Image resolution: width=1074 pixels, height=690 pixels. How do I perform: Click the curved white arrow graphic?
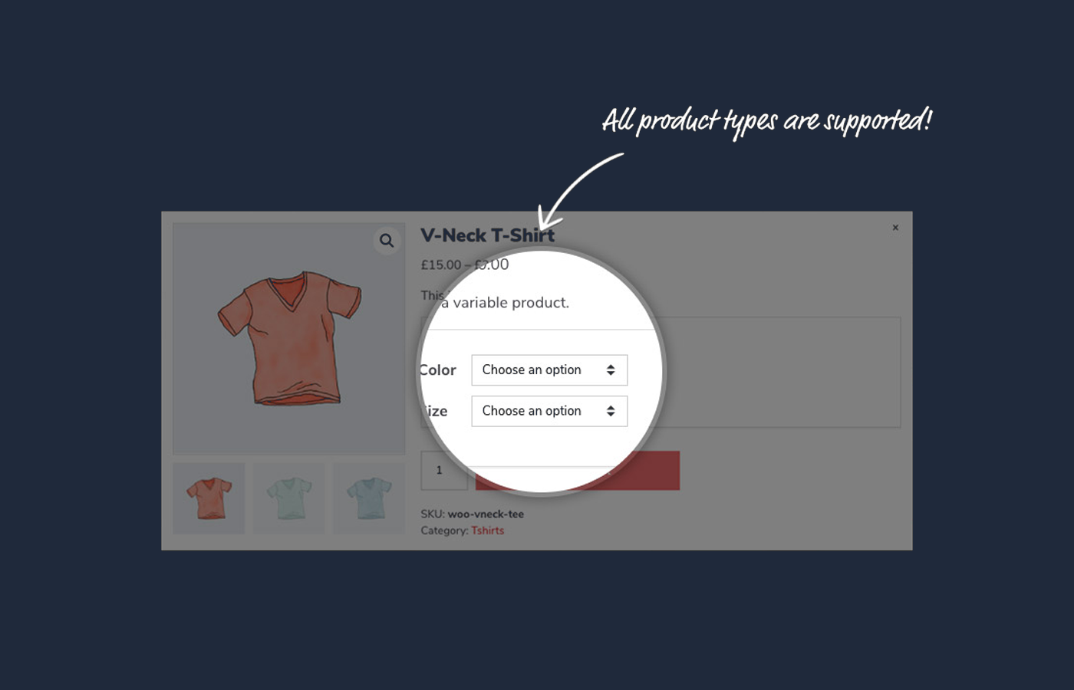point(581,190)
